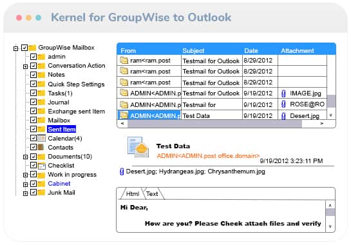Click the Calendar(4) calendar icon
Viewport: 351px width, 245px height.
click(41, 138)
